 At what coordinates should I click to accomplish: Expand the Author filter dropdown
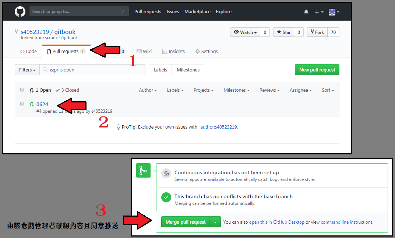[x=148, y=90]
